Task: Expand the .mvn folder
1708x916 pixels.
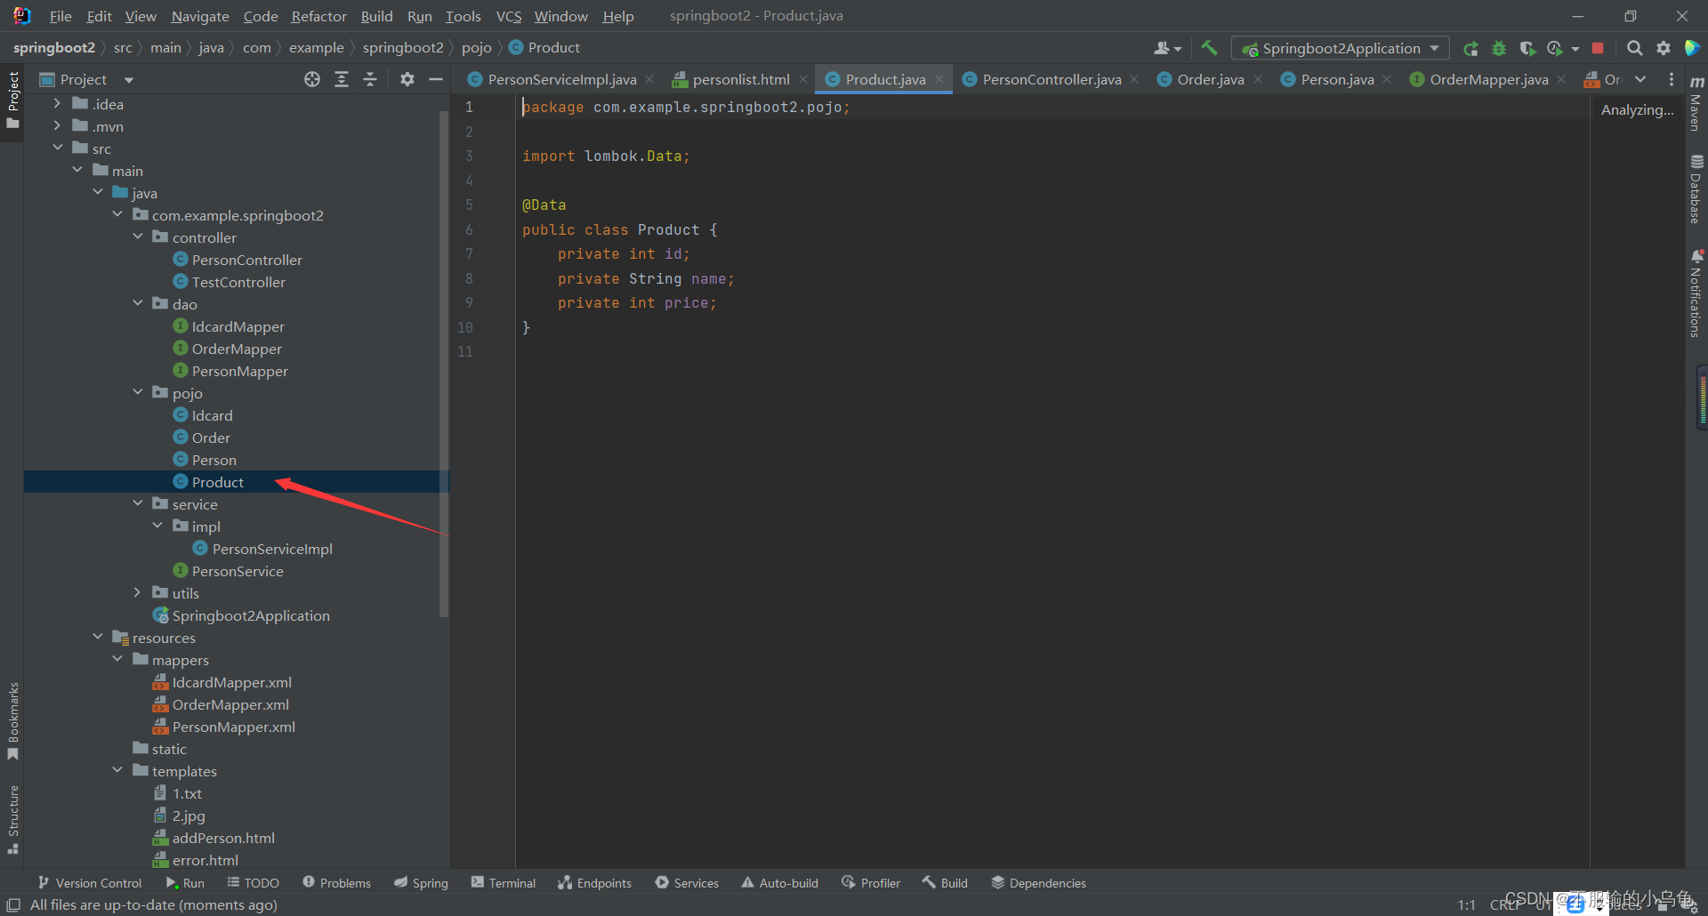Action: [57, 126]
